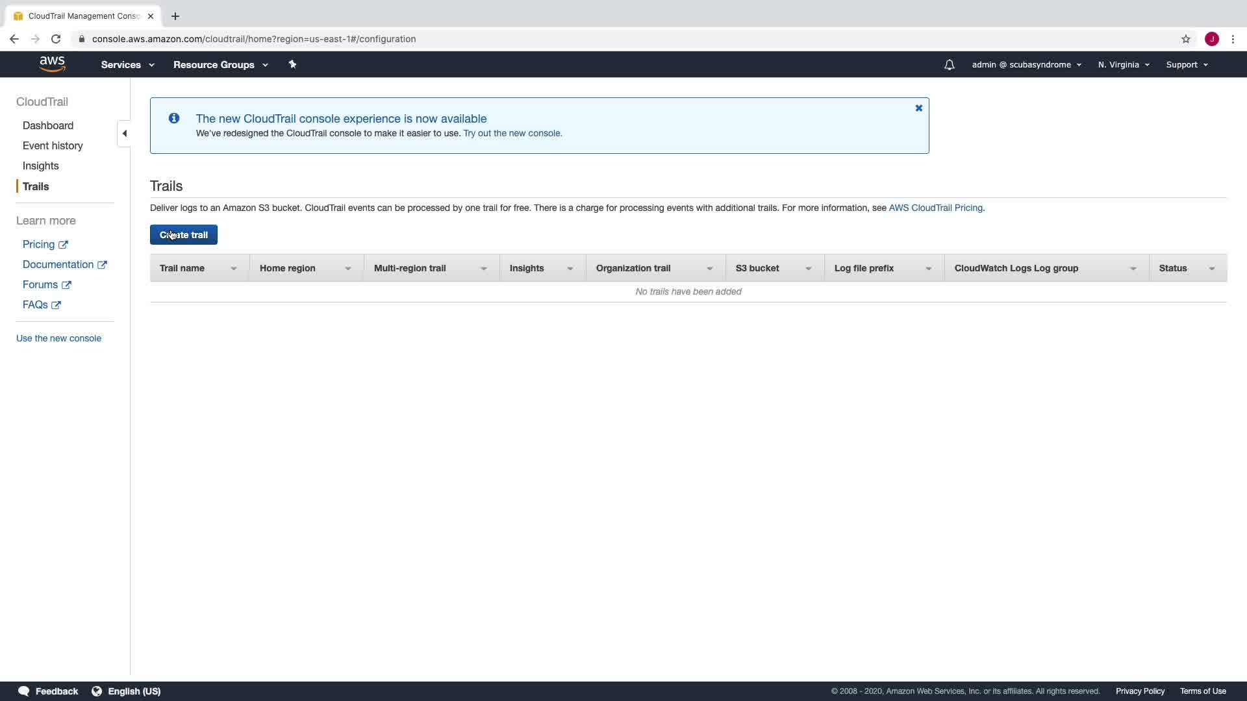Click the AWS logo home icon
Viewport: 1247px width, 701px height.
(52, 64)
